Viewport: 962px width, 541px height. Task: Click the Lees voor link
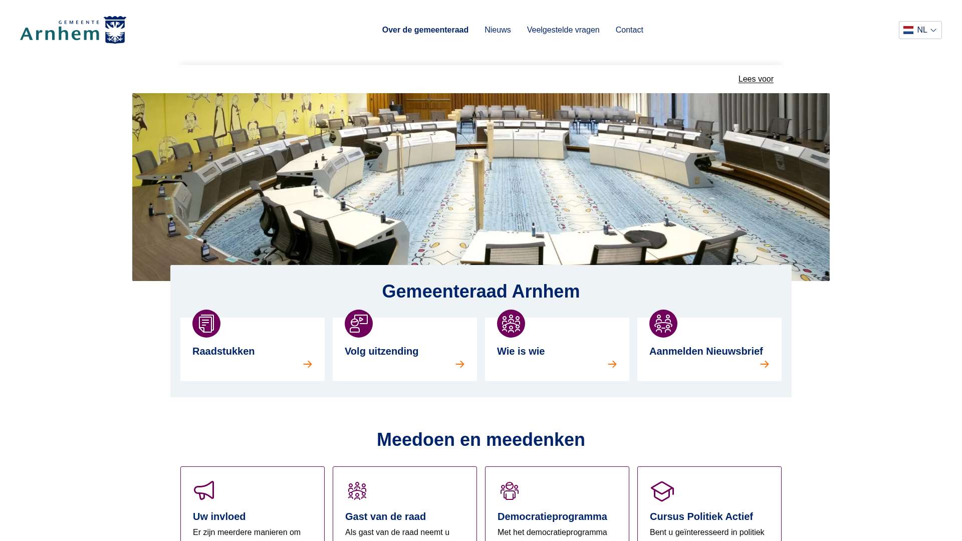point(756,79)
